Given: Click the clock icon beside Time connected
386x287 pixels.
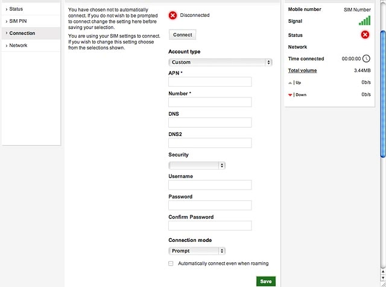Looking at the screenshot, I should 366,59.
